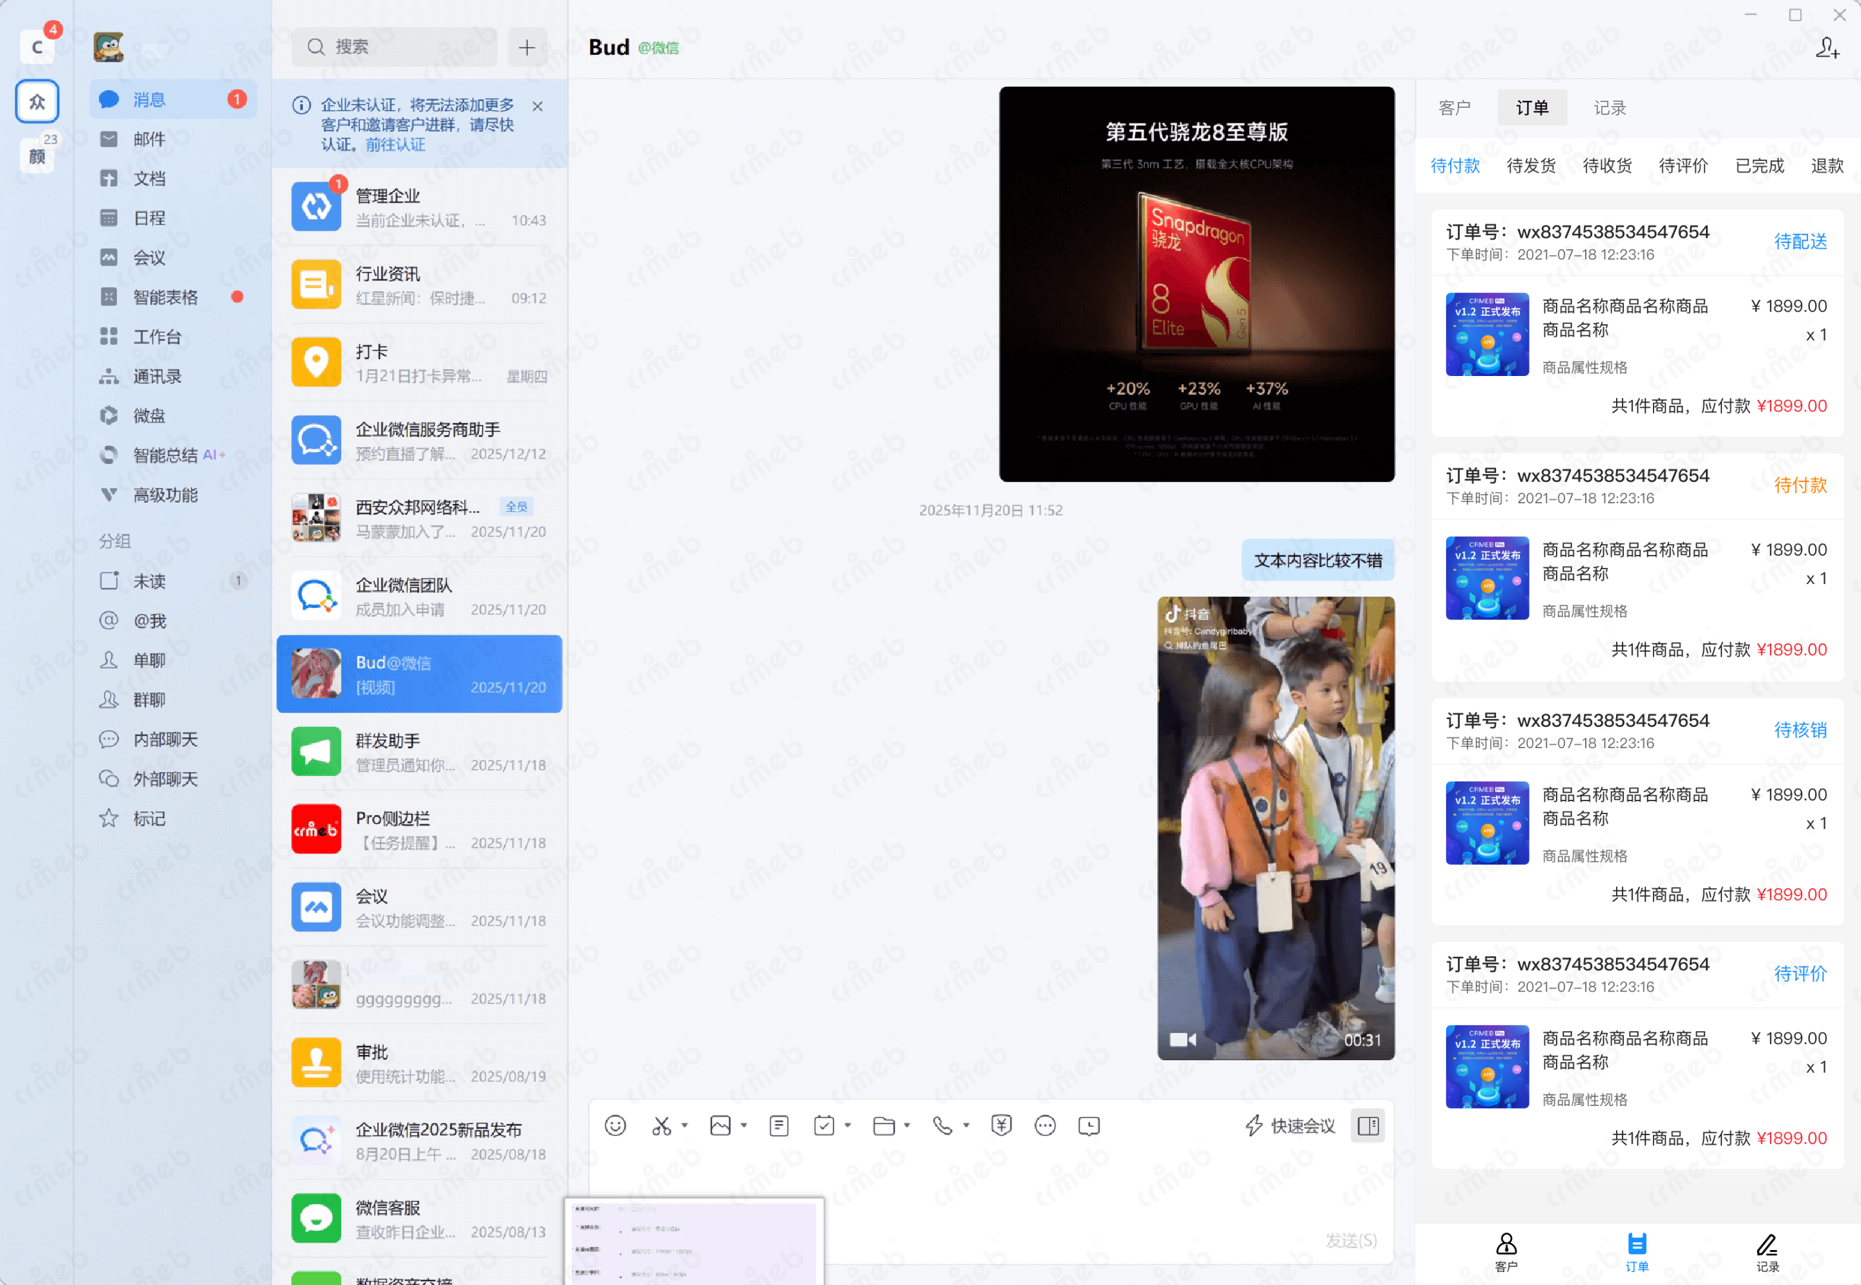Click the 前往认证 link

click(395, 145)
